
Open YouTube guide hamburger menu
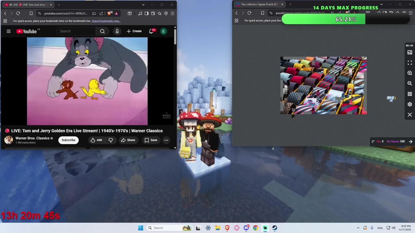click(9, 31)
